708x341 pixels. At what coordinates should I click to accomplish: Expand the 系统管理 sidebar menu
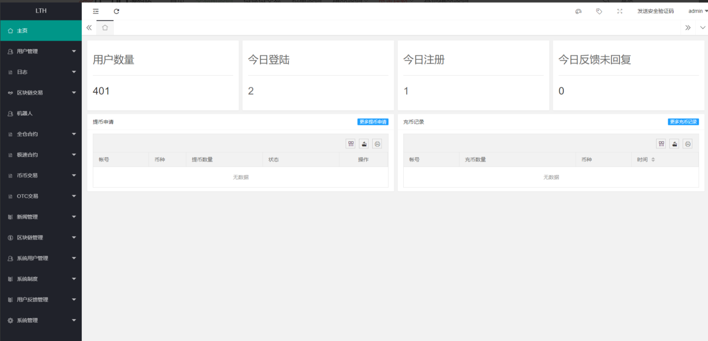coord(41,320)
